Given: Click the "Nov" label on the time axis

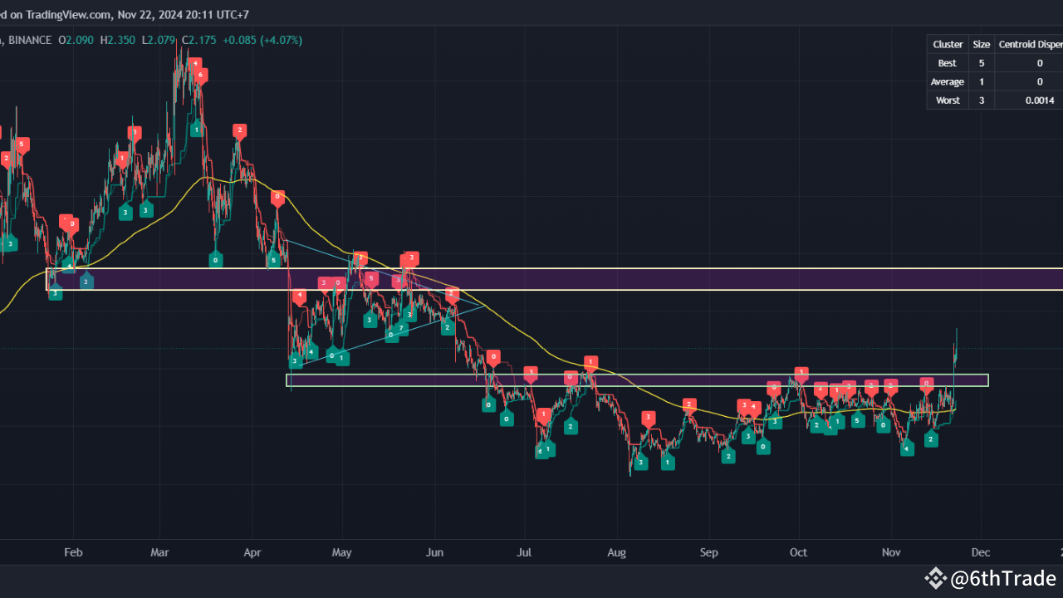Looking at the screenshot, I should pos(891,552).
